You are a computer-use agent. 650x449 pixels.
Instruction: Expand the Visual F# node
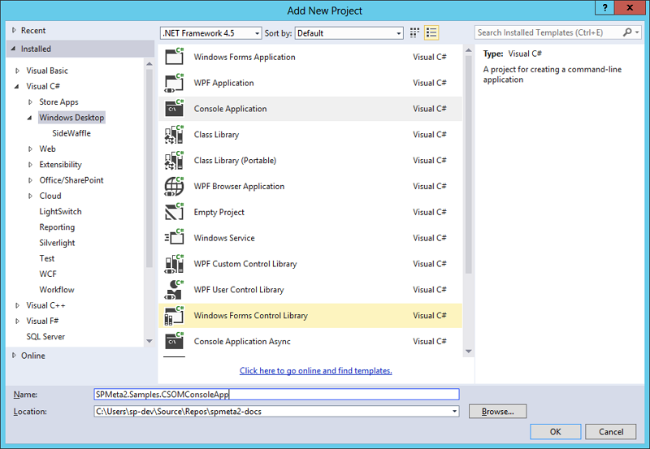click(17, 321)
